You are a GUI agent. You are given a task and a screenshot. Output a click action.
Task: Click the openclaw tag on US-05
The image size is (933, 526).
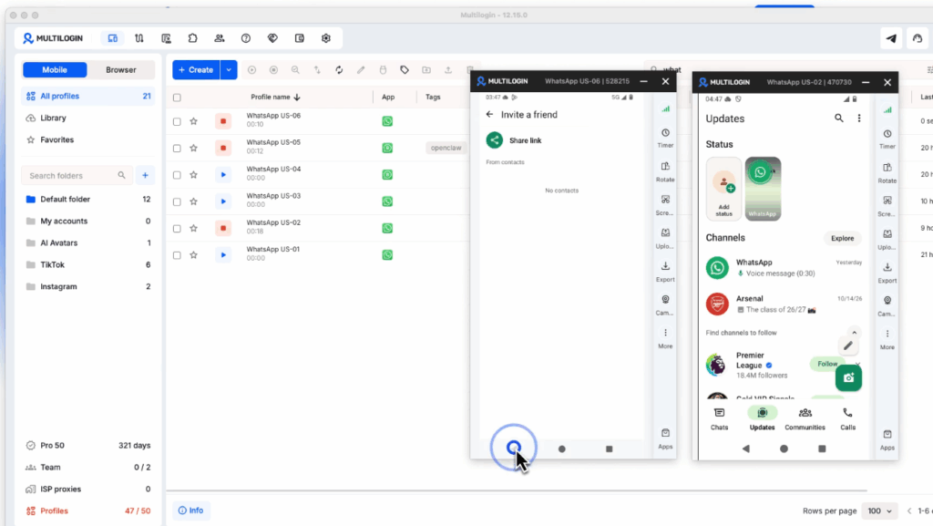446,148
